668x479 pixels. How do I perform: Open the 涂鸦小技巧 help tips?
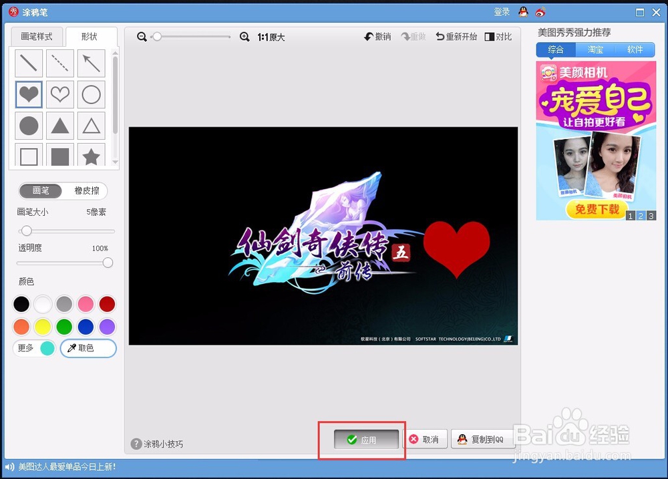coord(157,444)
